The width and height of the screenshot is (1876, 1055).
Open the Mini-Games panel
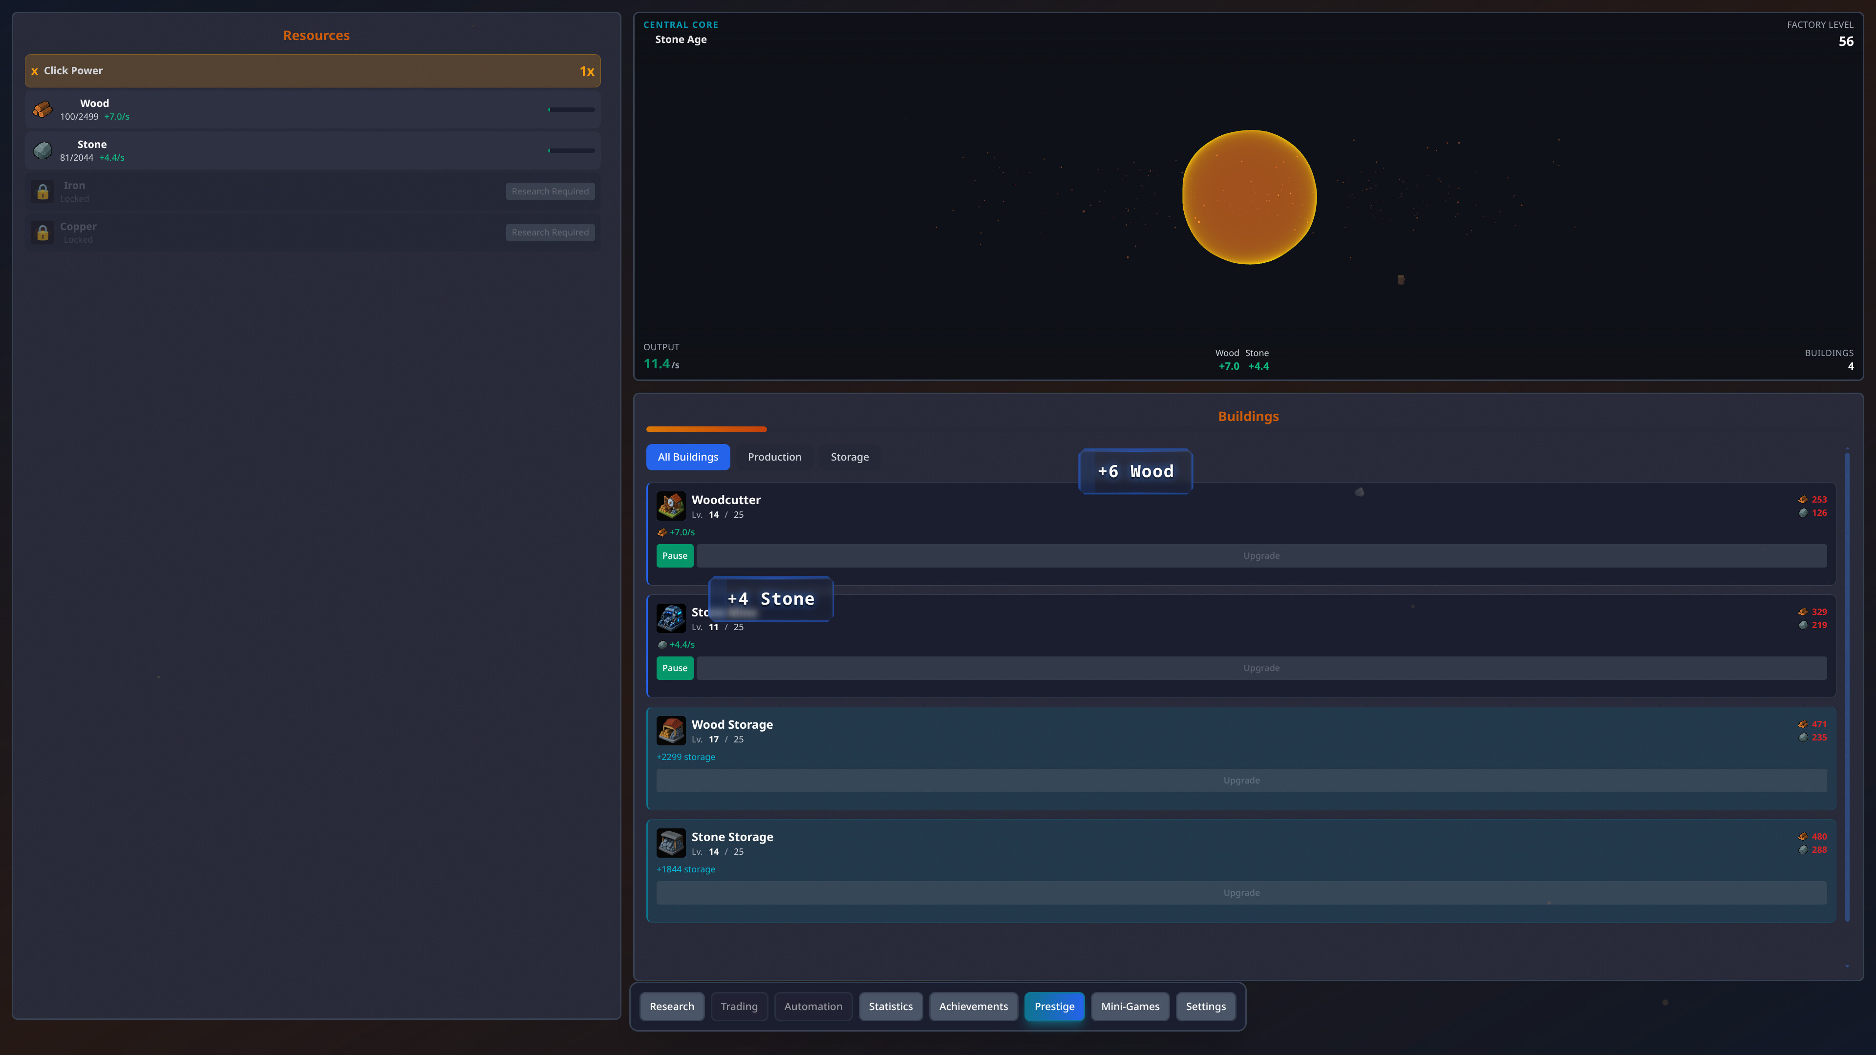(x=1130, y=1006)
